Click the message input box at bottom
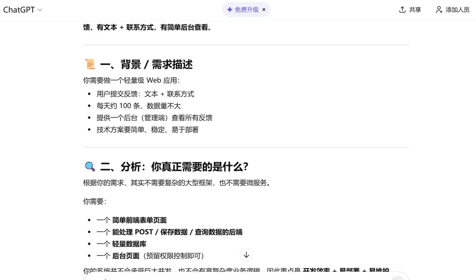Viewport: 476px width, 280px height. click(238, 277)
